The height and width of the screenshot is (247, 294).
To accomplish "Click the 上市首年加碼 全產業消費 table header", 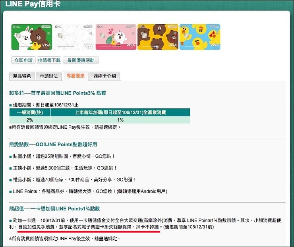I will coord(120,112).
